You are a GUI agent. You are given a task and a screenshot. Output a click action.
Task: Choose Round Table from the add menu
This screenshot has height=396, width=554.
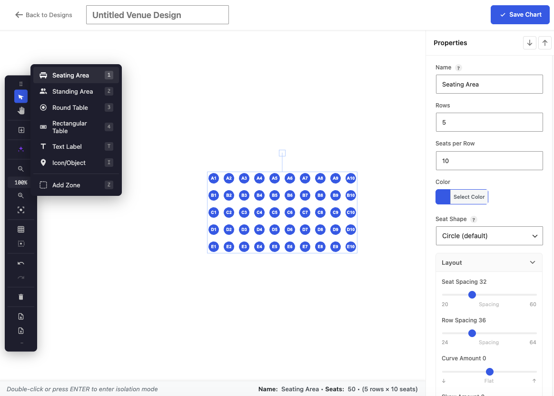(76, 107)
